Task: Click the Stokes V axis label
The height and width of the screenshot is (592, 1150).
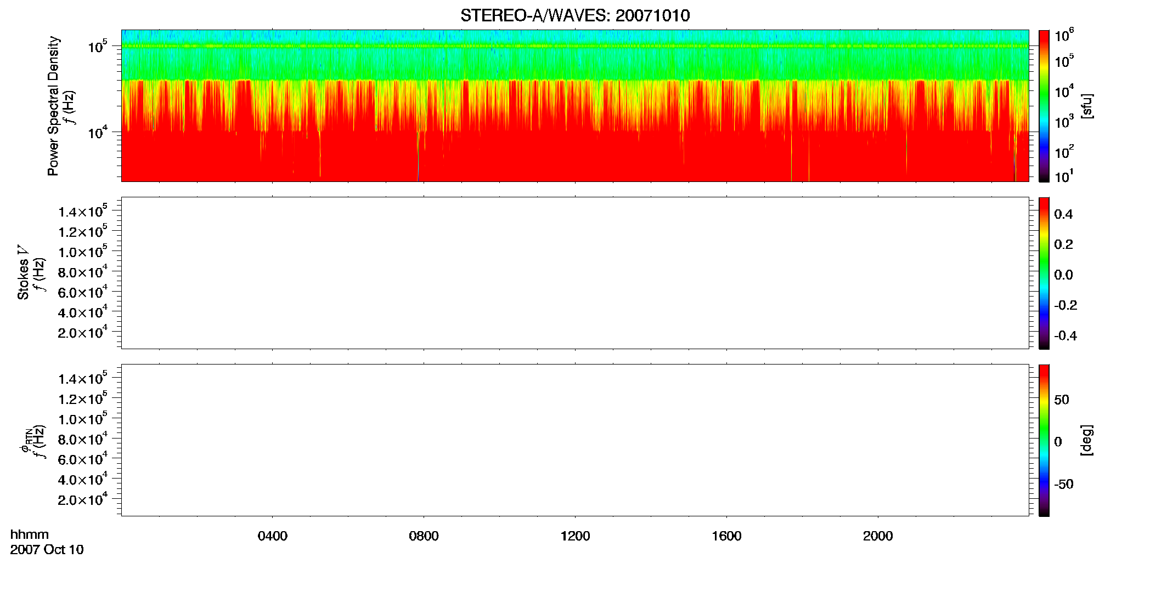Action: pos(24,273)
